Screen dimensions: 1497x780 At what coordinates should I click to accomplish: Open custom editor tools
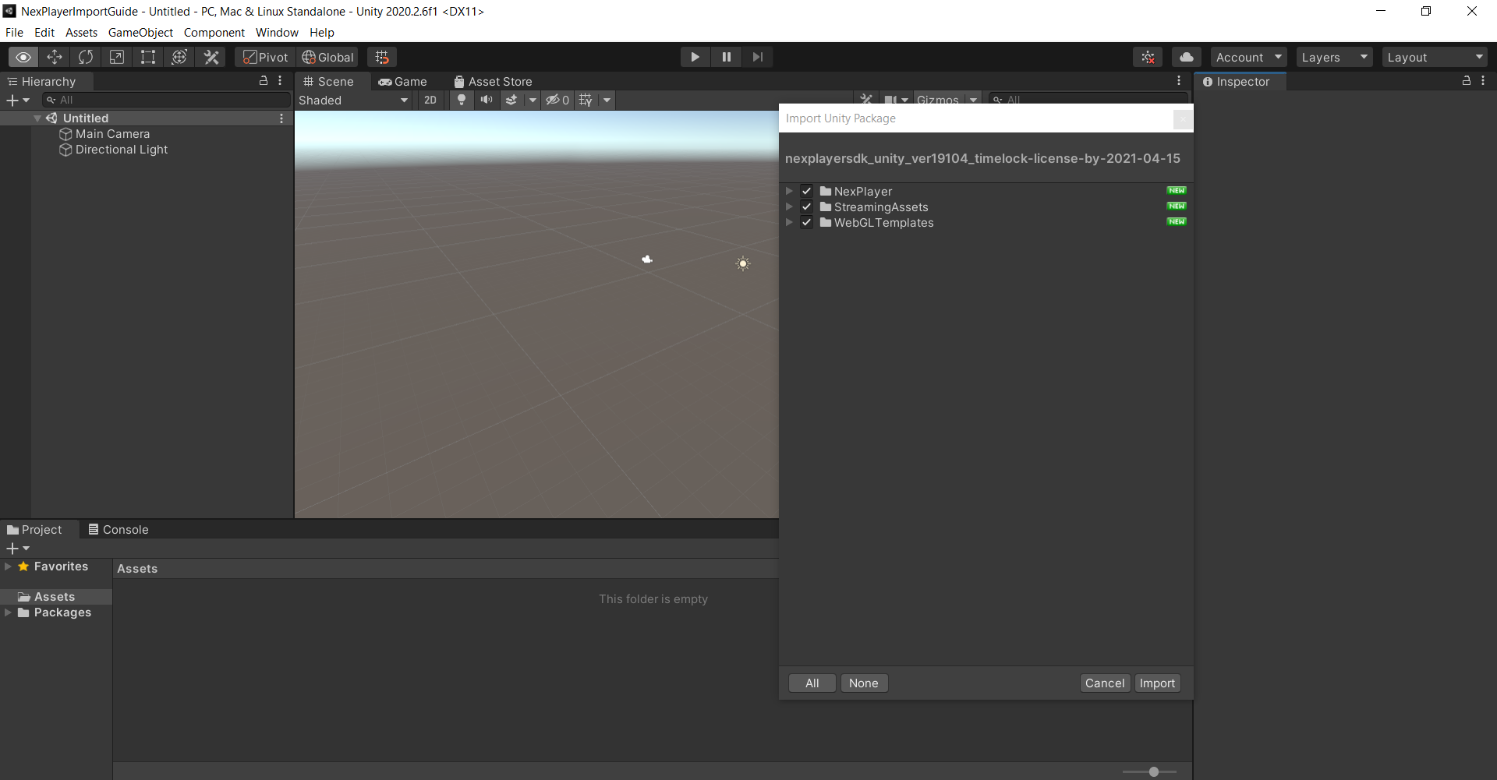coord(211,57)
